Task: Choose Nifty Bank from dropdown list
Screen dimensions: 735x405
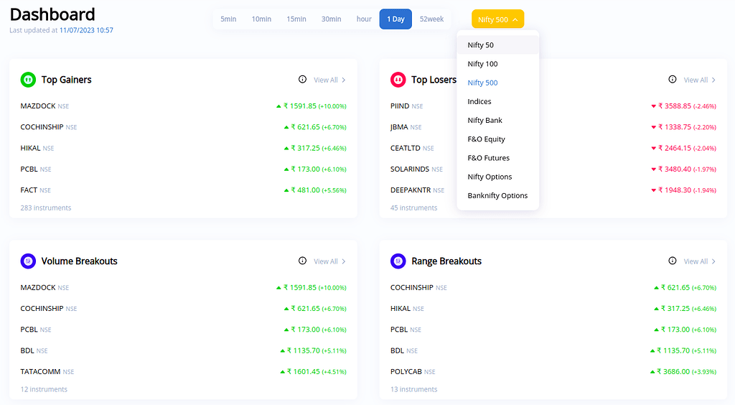Action: (498, 120)
